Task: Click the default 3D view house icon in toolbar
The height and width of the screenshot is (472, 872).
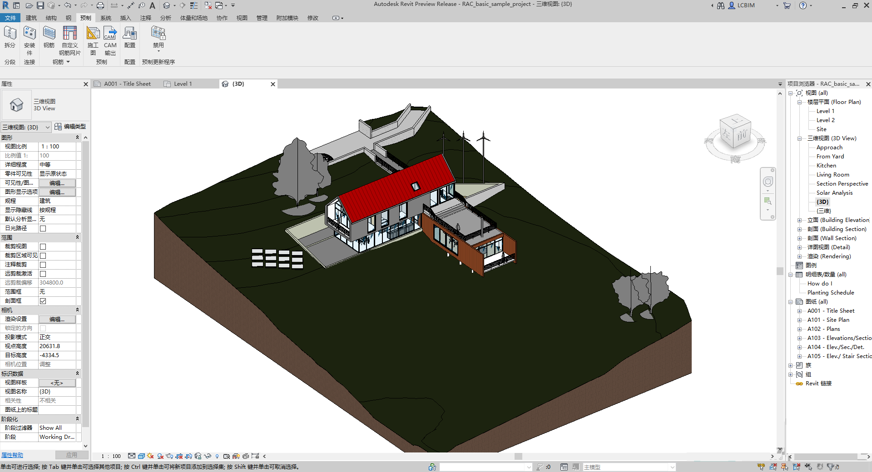Action: coord(167,5)
